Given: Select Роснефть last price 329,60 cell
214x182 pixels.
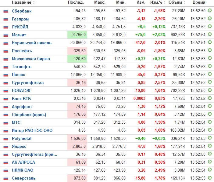Looking at the screenshot, I should coord(77,51).
